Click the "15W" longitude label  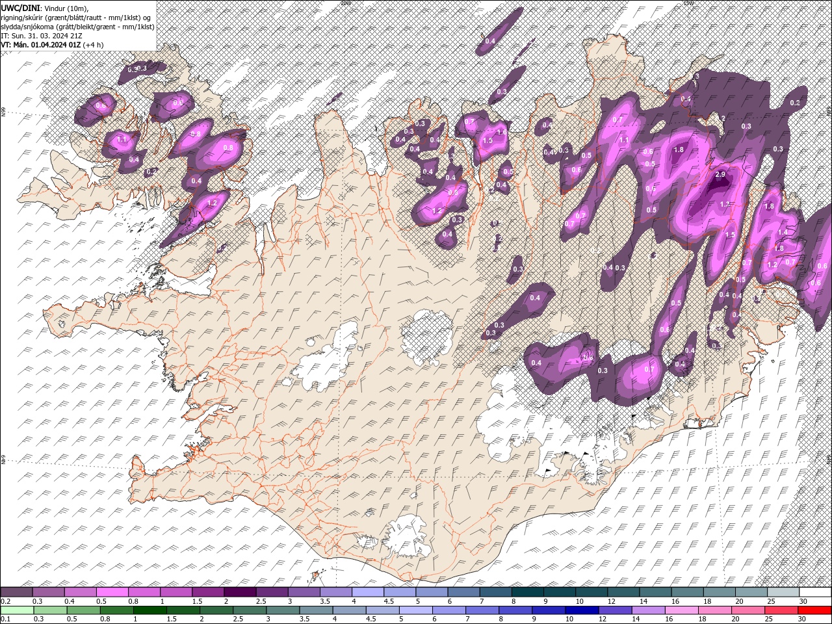coord(688,3)
